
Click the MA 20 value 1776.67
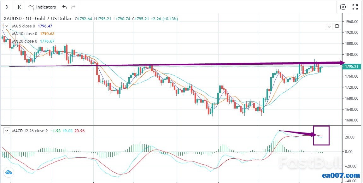pyautogui.click(x=47, y=41)
